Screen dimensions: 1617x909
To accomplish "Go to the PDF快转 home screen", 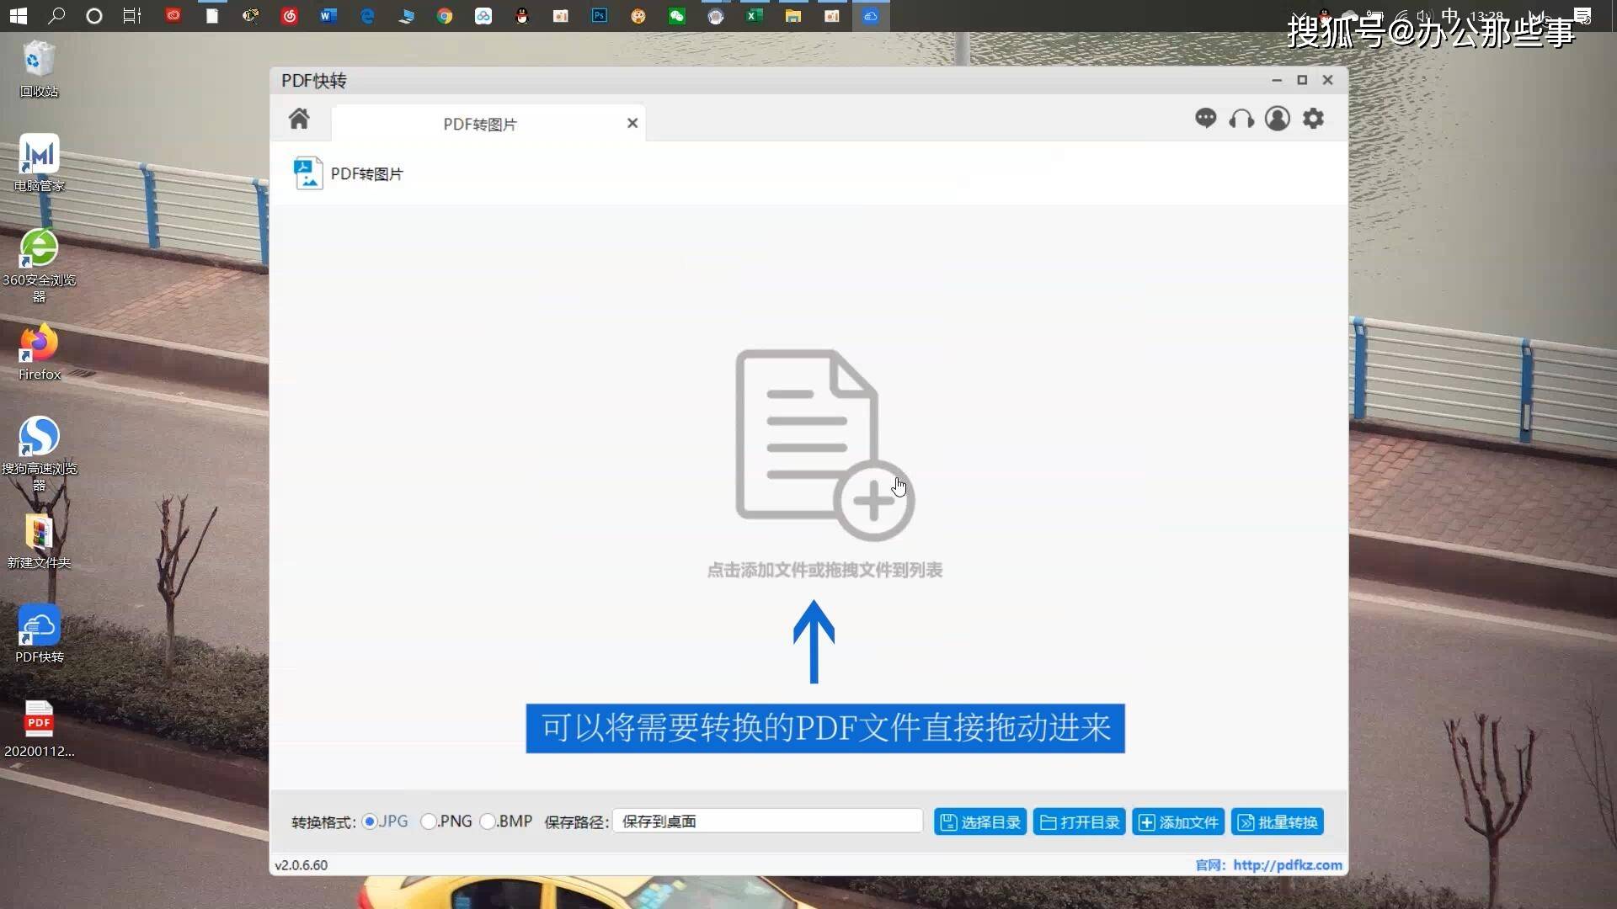I will (299, 119).
